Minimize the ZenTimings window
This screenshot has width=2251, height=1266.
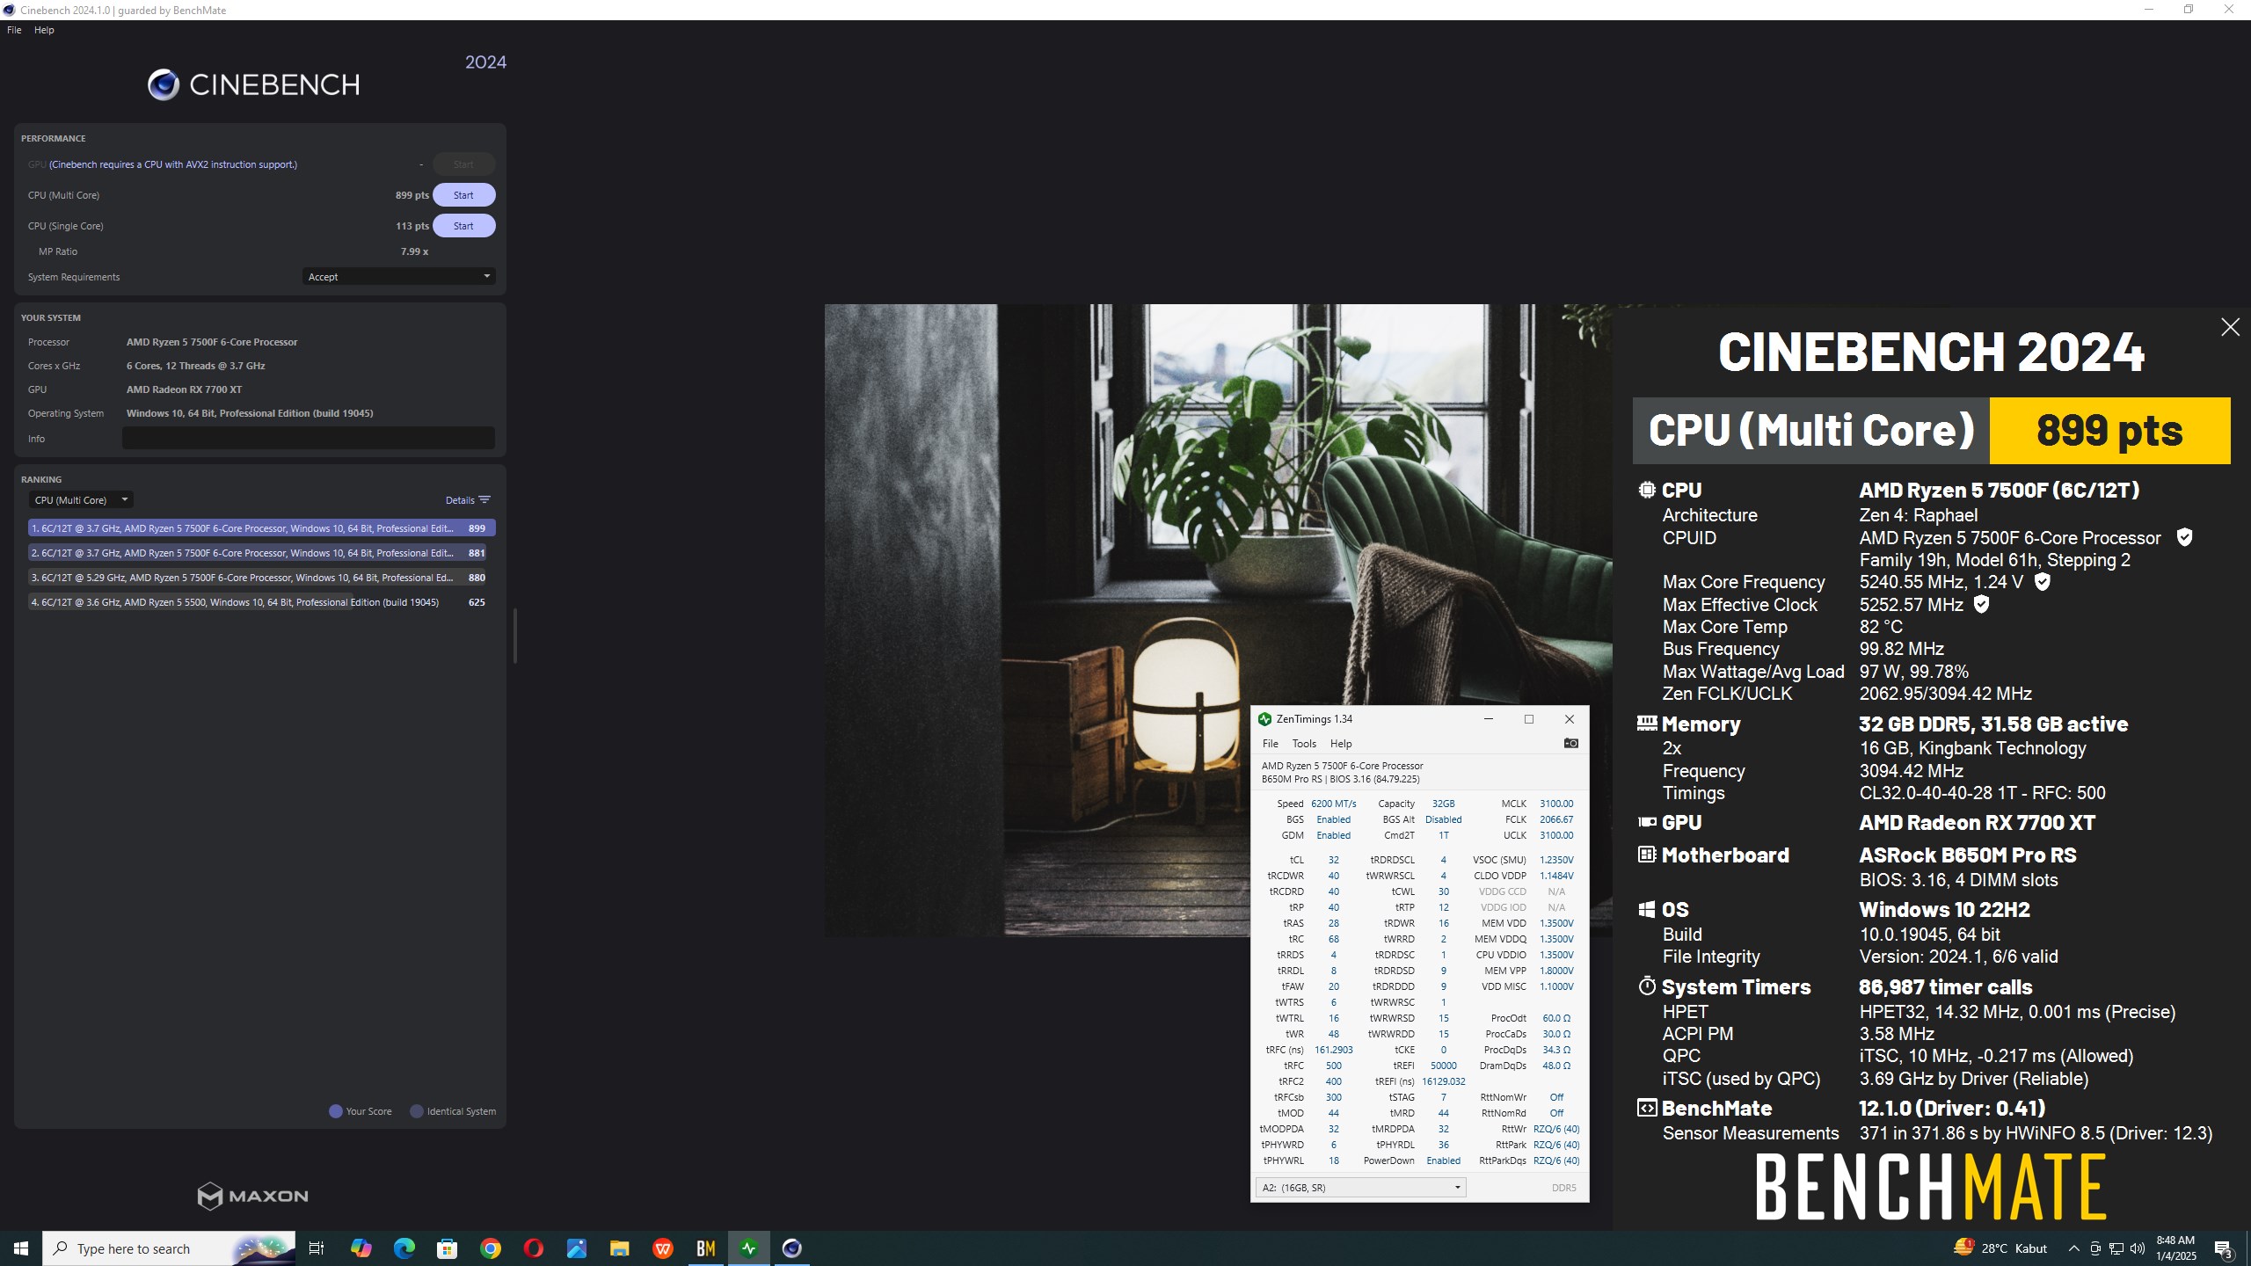coord(1489,719)
